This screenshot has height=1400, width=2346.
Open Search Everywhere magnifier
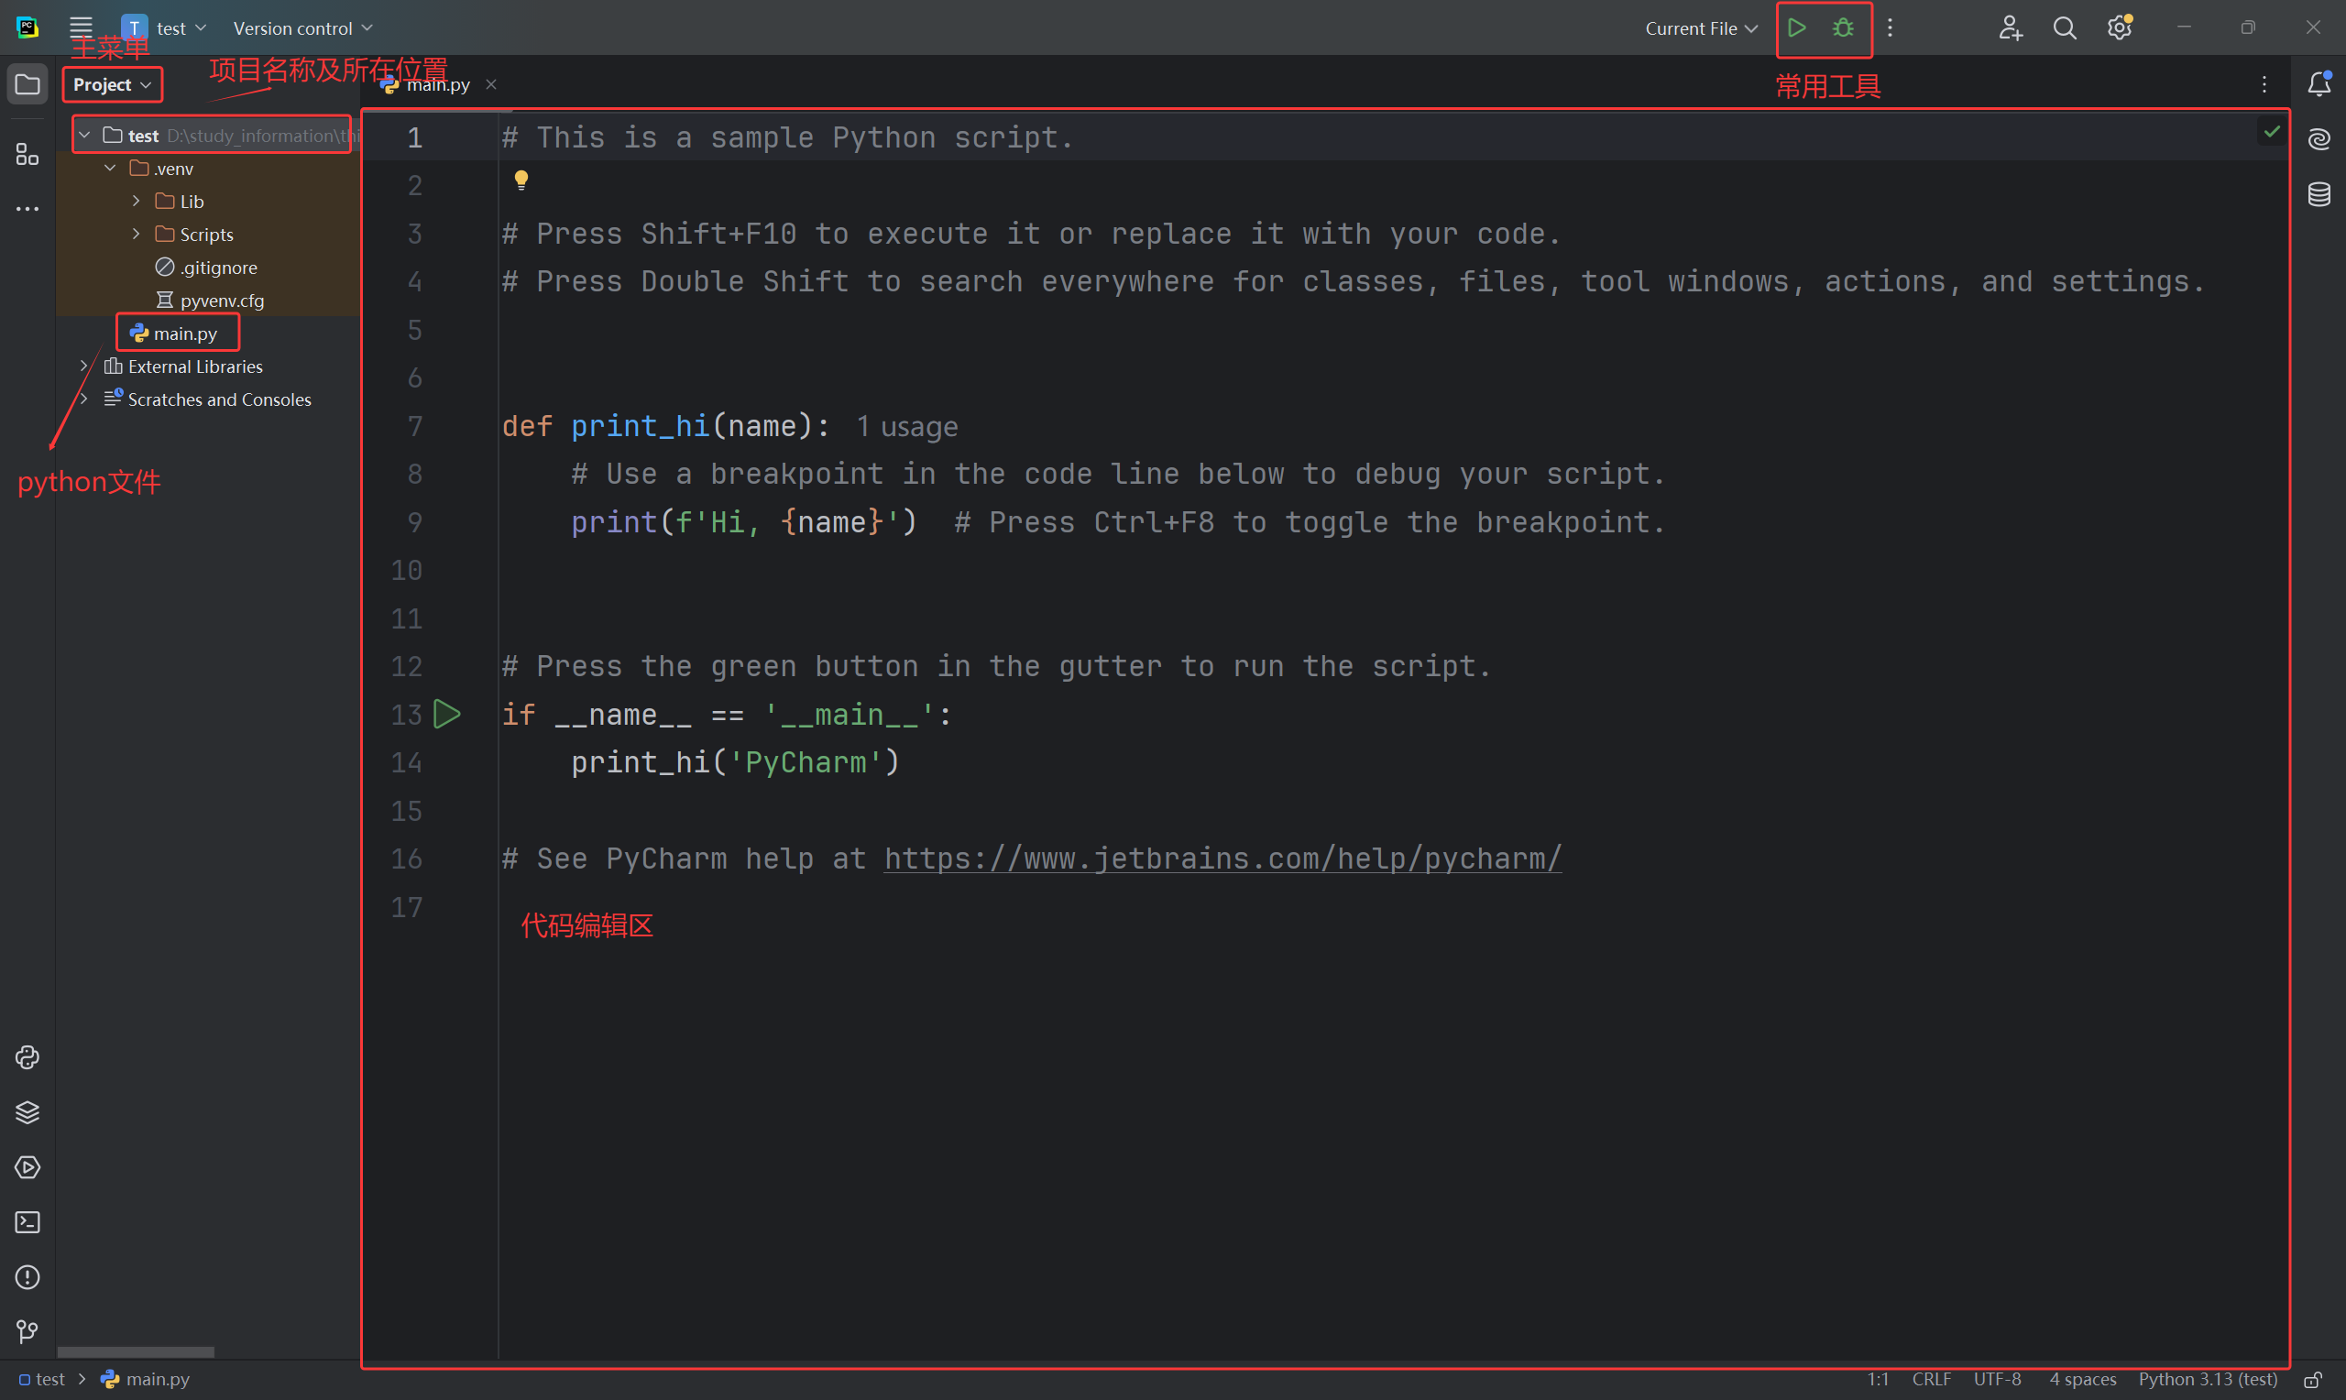click(2064, 28)
